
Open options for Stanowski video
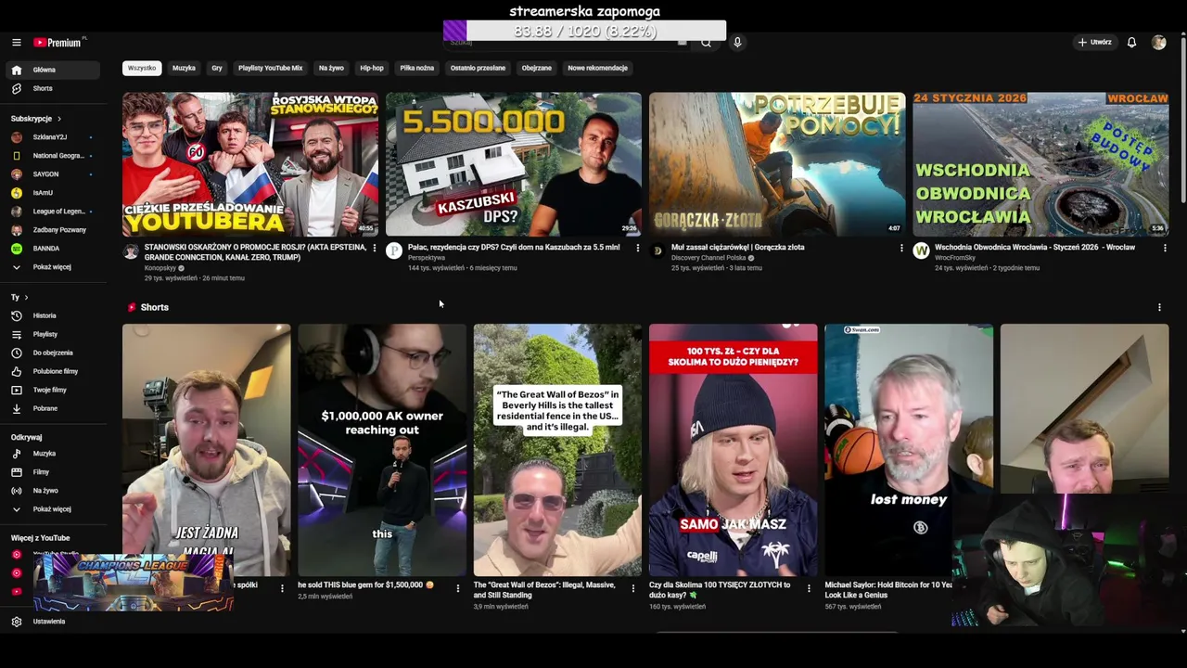[375, 248]
